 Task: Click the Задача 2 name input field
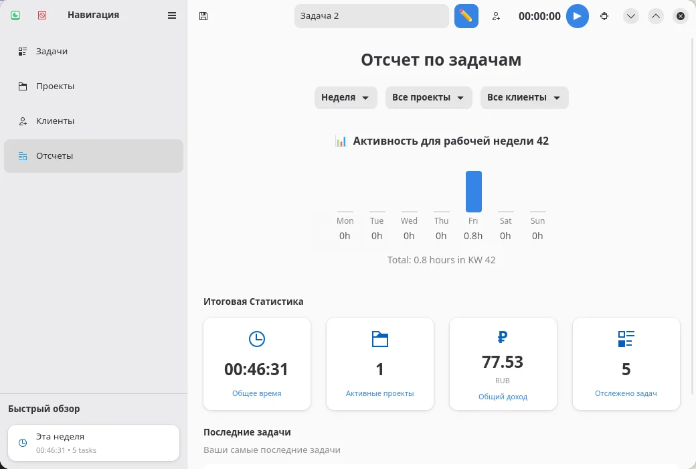tap(371, 15)
